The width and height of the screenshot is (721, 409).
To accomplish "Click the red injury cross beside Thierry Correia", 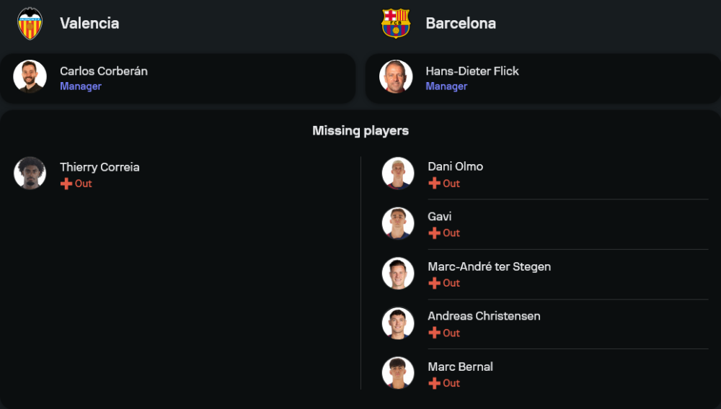I will click(x=66, y=184).
